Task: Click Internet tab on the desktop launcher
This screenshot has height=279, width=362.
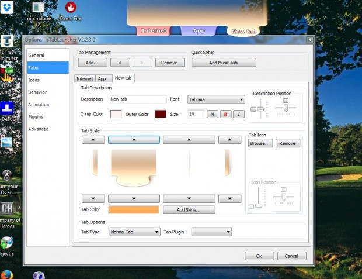Action: point(154,31)
